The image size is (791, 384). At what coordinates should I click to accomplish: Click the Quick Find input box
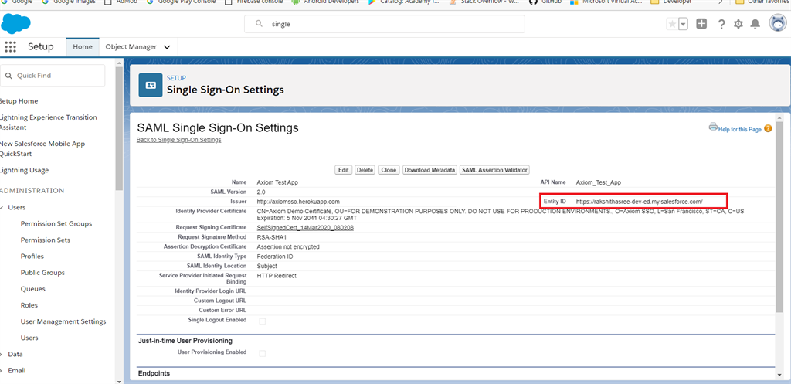coord(53,76)
